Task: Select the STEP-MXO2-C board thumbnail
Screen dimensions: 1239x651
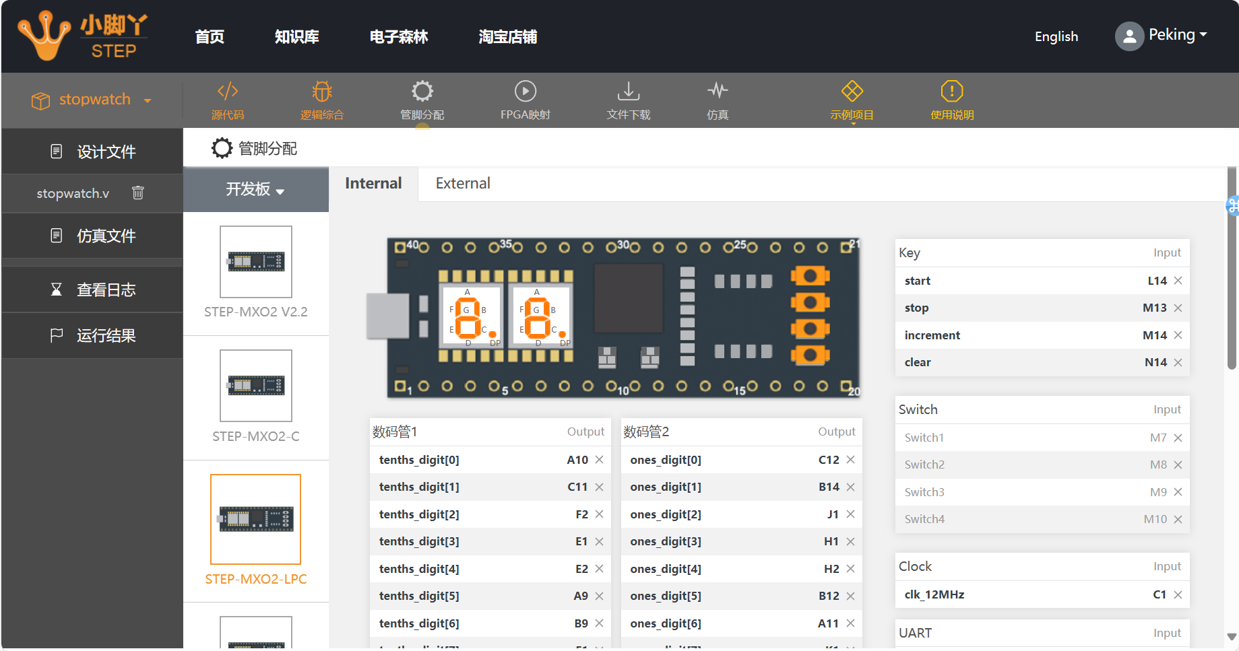Action: click(x=256, y=386)
